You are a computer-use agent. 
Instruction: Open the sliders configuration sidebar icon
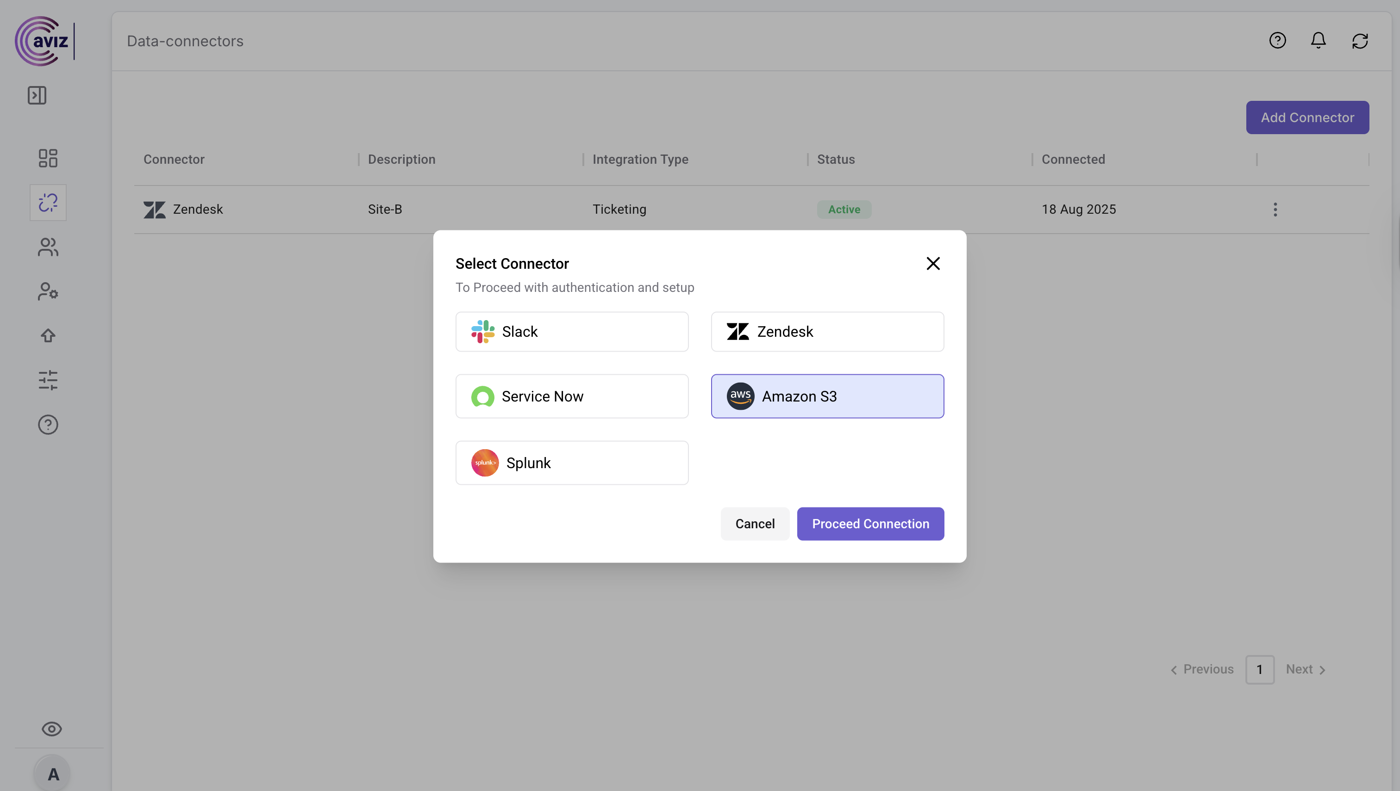(48, 380)
